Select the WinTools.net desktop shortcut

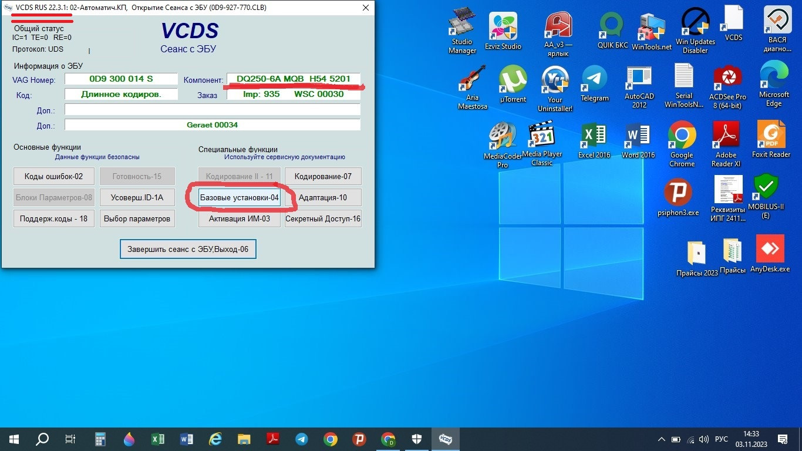pyautogui.click(x=651, y=32)
